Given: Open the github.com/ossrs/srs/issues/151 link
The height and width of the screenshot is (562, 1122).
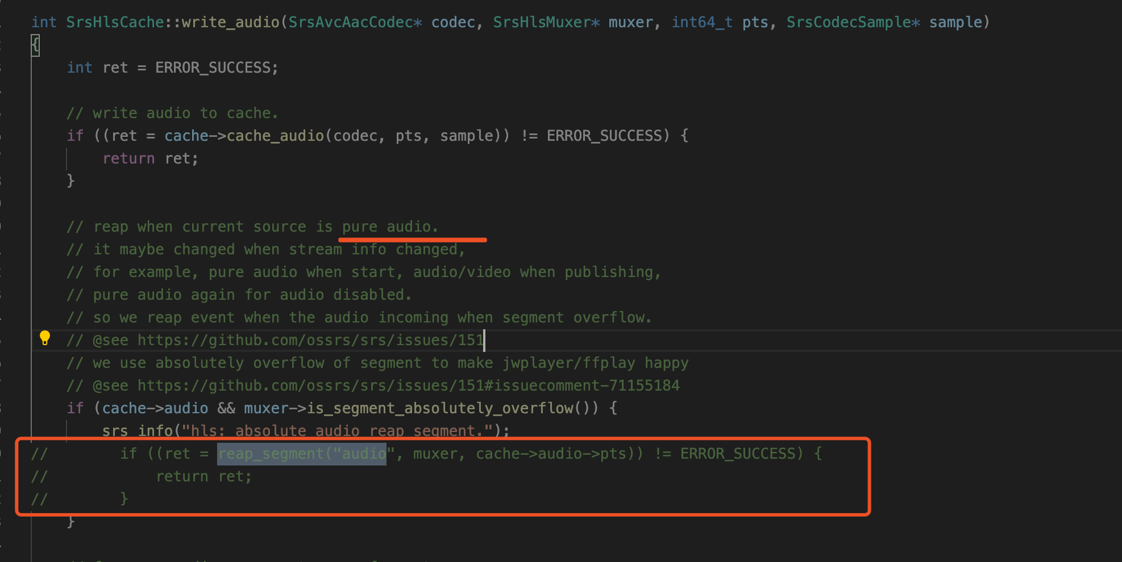Looking at the screenshot, I should coord(310,340).
